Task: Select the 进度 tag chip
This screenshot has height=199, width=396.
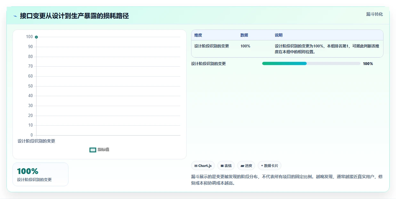Action: [x=246, y=166]
